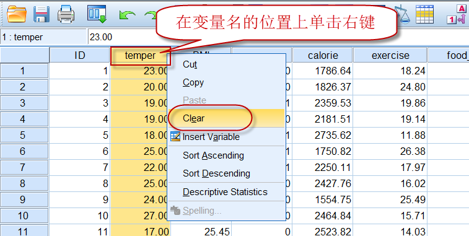The height and width of the screenshot is (236, 469).
Task: Open Recall recently used dialogs icon
Action: click(97, 14)
